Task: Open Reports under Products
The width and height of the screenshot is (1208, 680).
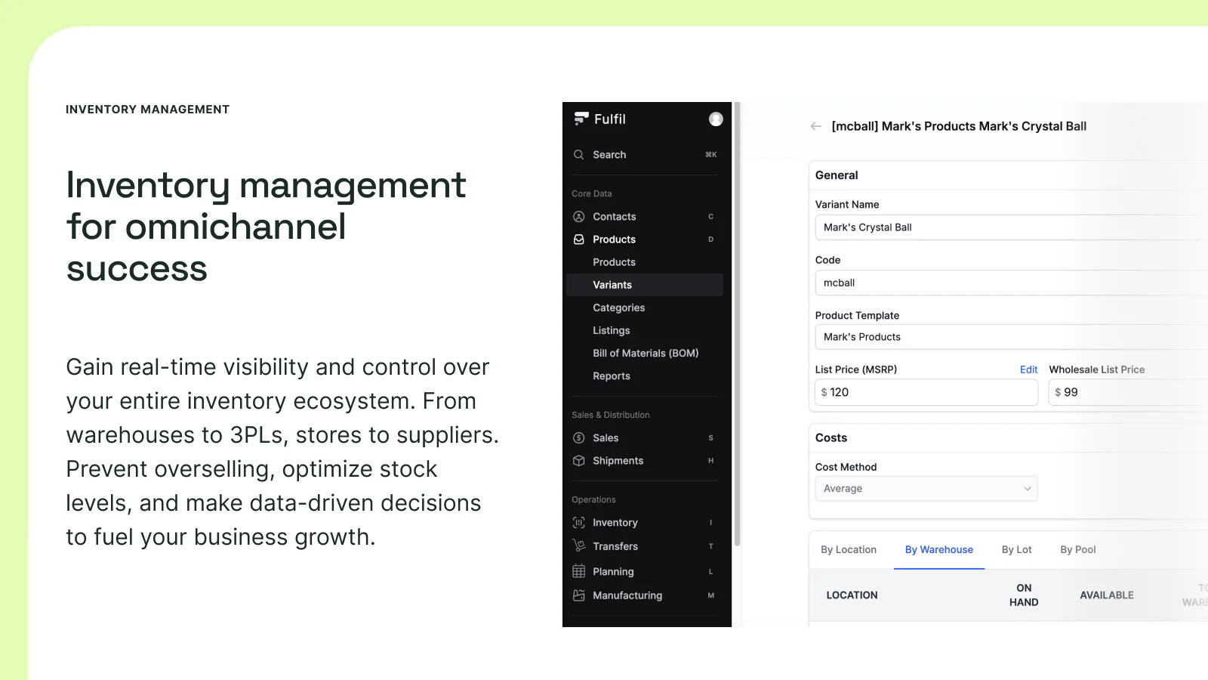Action: (x=611, y=376)
